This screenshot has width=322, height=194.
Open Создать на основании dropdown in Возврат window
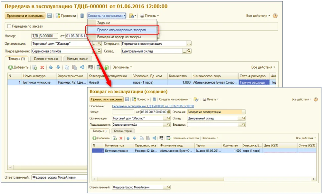[x=175, y=100]
